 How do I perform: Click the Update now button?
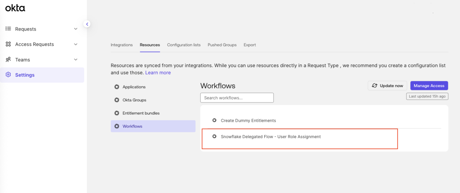(387, 86)
